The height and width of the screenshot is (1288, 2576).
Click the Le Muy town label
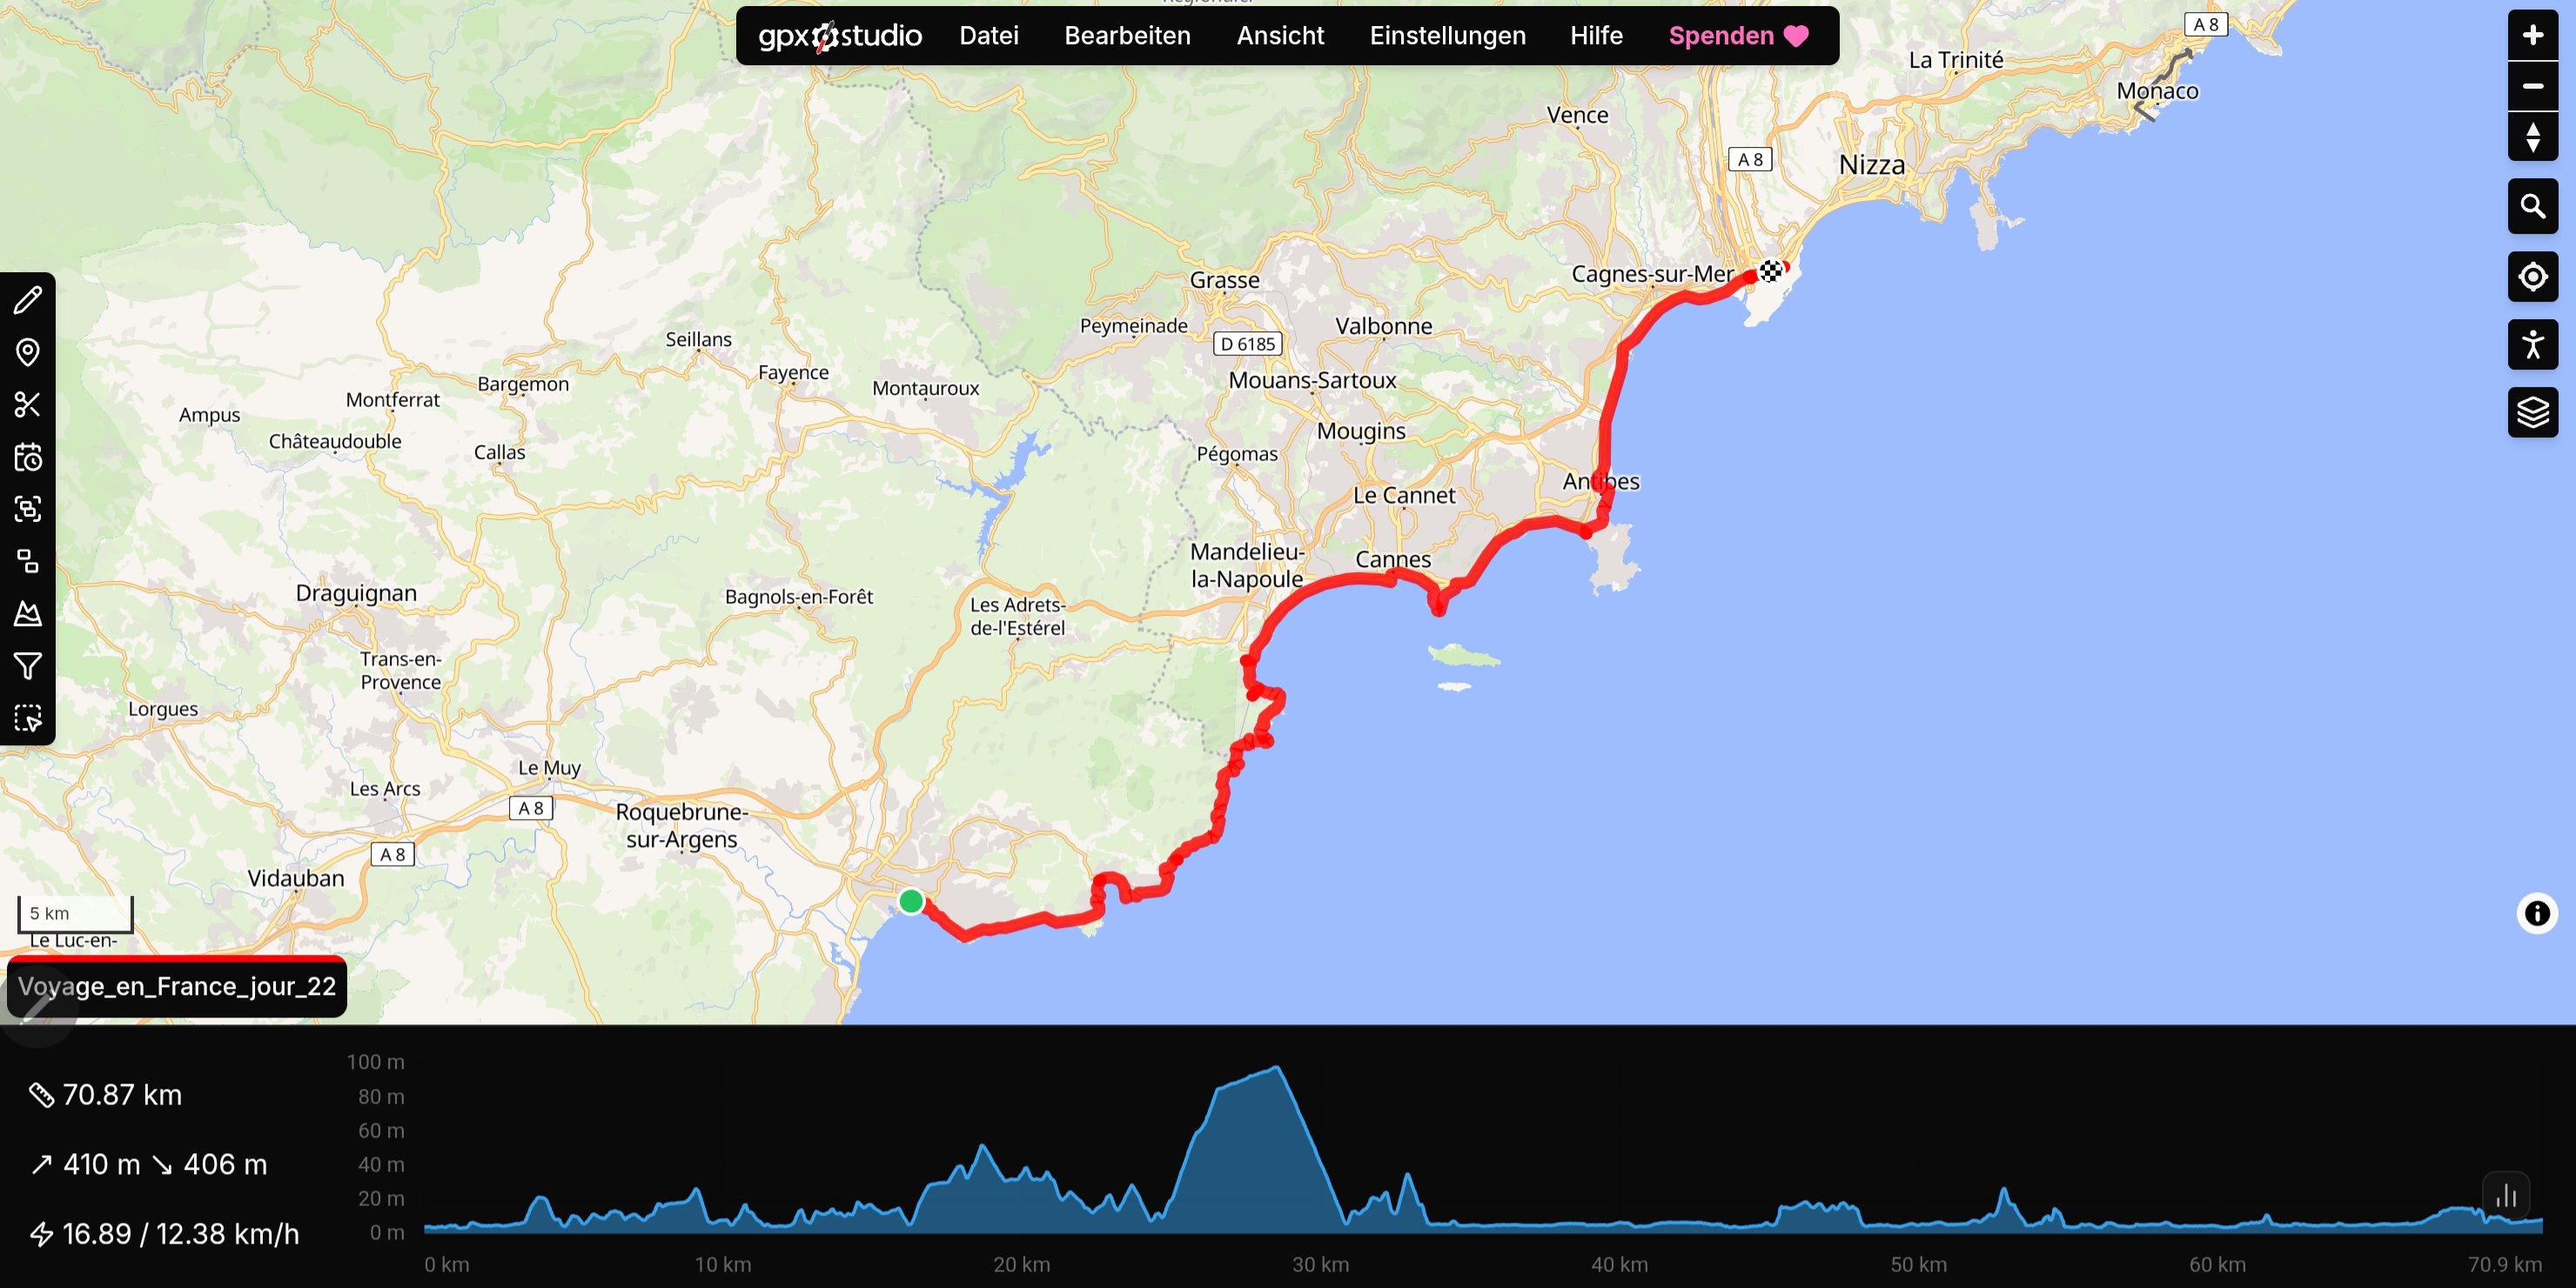pyautogui.click(x=549, y=769)
